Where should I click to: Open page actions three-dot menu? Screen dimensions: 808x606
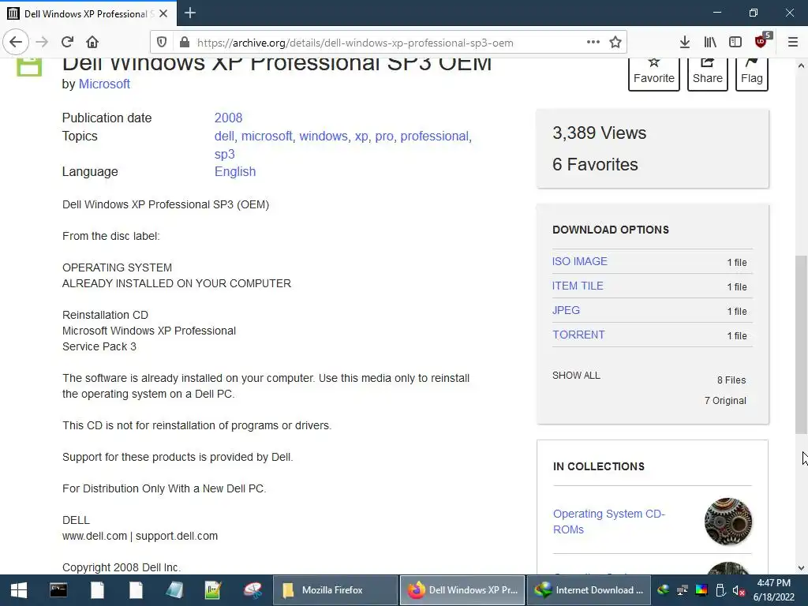click(593, 43)
